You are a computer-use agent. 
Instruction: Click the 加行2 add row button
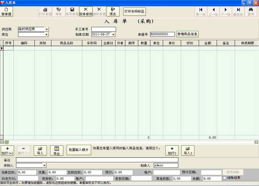coord(172,150)
